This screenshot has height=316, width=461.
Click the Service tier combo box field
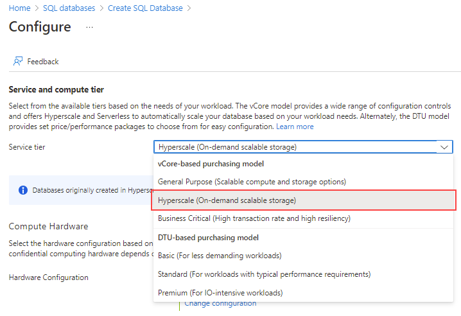click(x=295, y=147)
